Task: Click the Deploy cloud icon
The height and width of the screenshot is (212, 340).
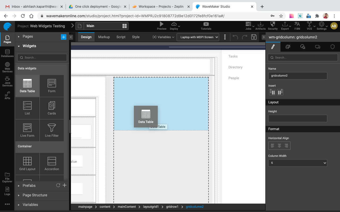Action: coord(174,24)
